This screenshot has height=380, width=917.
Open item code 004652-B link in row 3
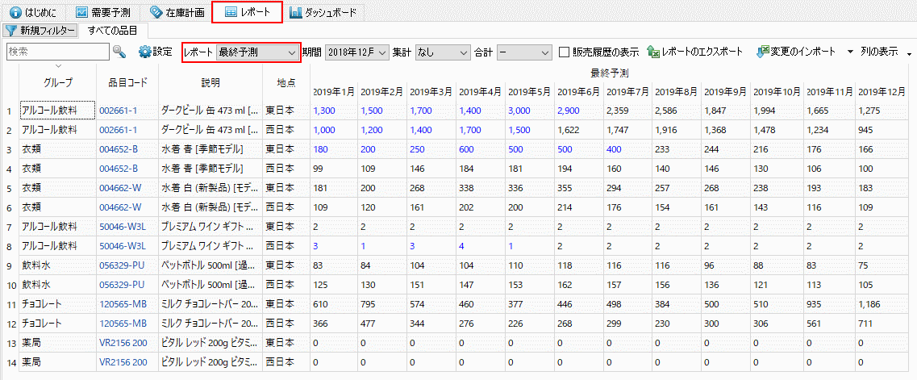tap(119, 149)
